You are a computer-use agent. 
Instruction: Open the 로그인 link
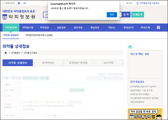coord(129,3)
